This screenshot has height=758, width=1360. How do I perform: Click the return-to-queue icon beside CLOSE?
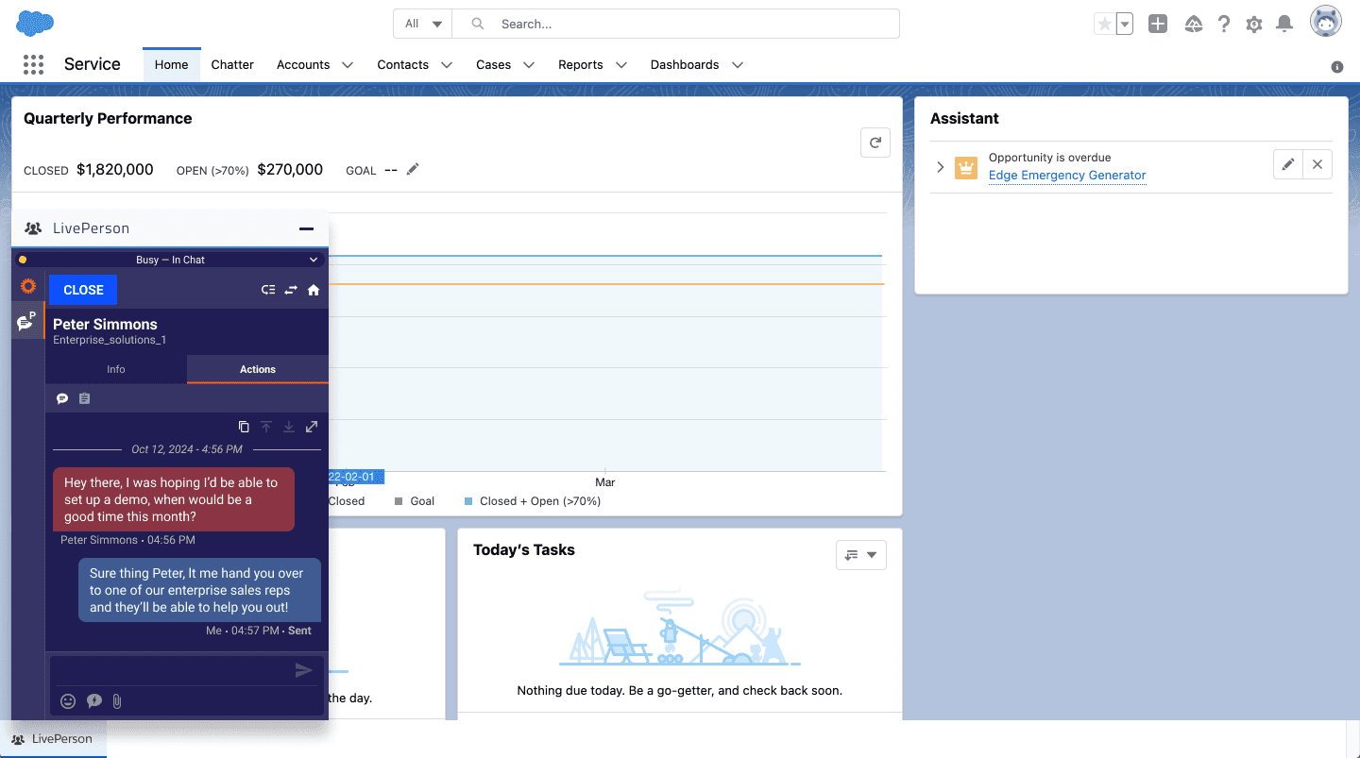pos(268,290)
